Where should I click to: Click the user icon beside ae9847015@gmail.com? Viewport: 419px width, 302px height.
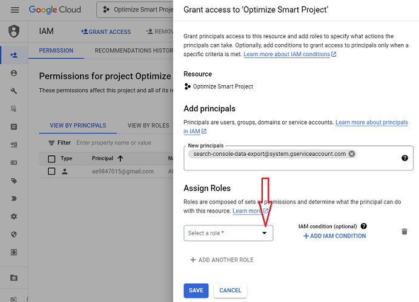pos(65,172)
